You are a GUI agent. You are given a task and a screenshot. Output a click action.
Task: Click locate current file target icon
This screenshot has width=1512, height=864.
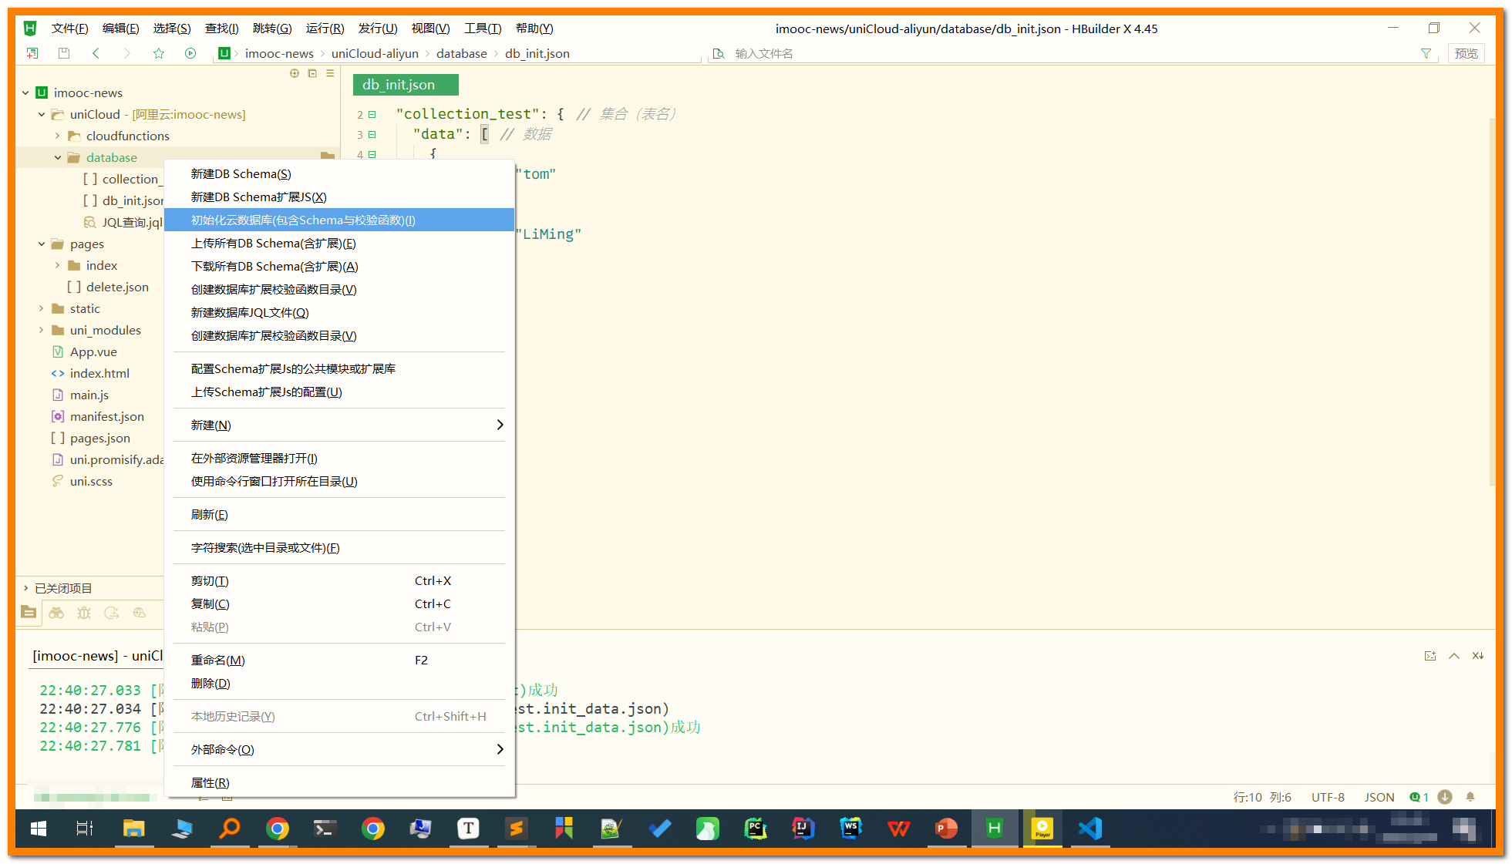295,73
